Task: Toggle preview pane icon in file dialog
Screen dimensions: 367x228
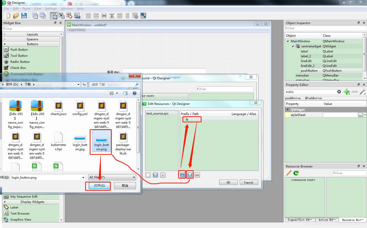Action: click(125, 93)
